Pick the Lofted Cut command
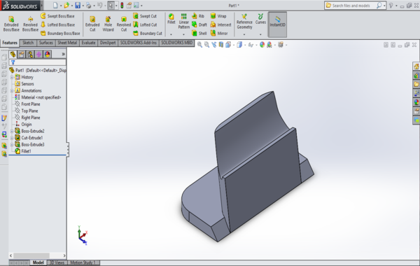The width and height of the screenshot is (420, 266). coord(145,24)
